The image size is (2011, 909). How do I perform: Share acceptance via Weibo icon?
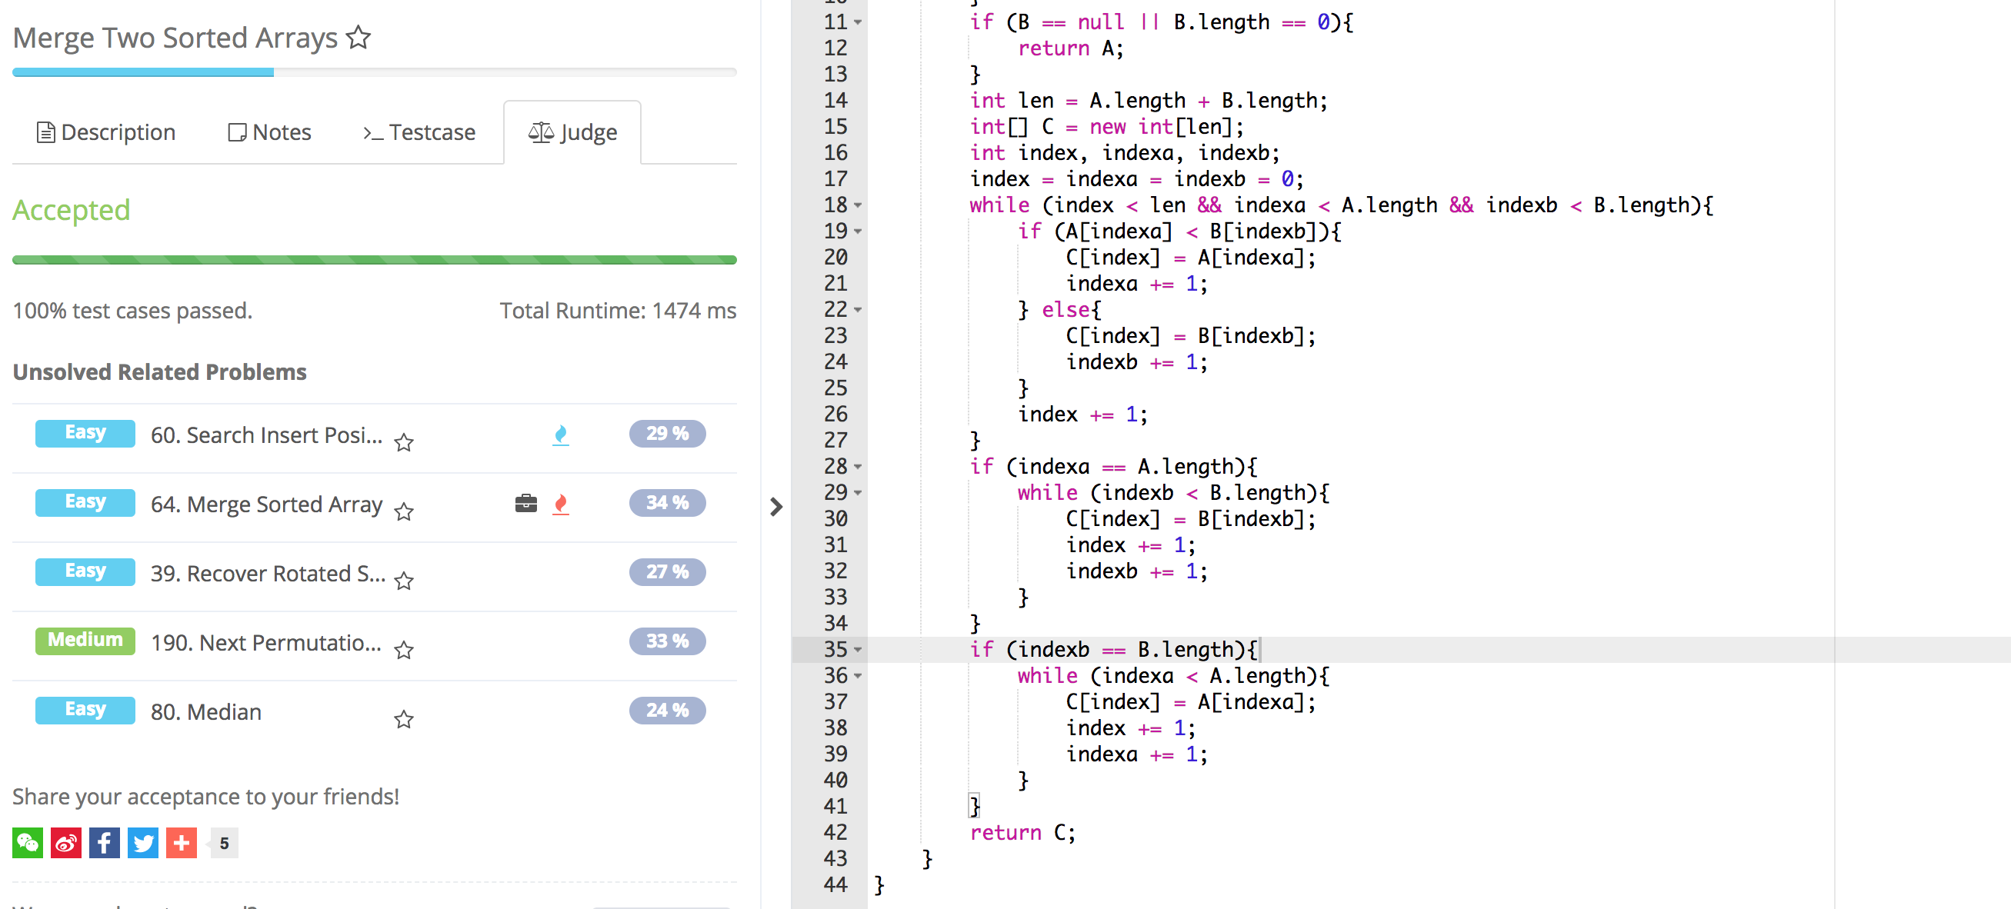65,843
